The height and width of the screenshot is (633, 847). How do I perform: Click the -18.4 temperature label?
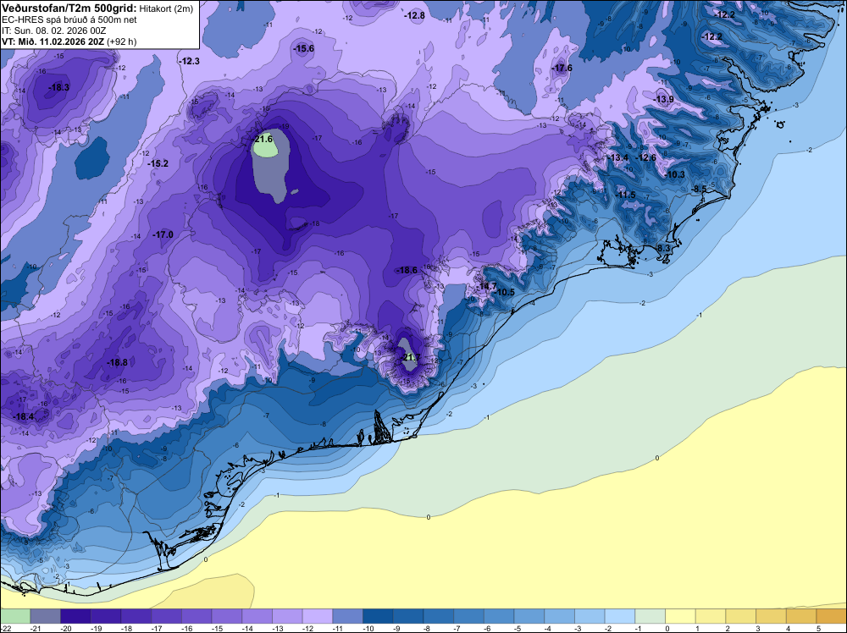click(x=24, y=416)
